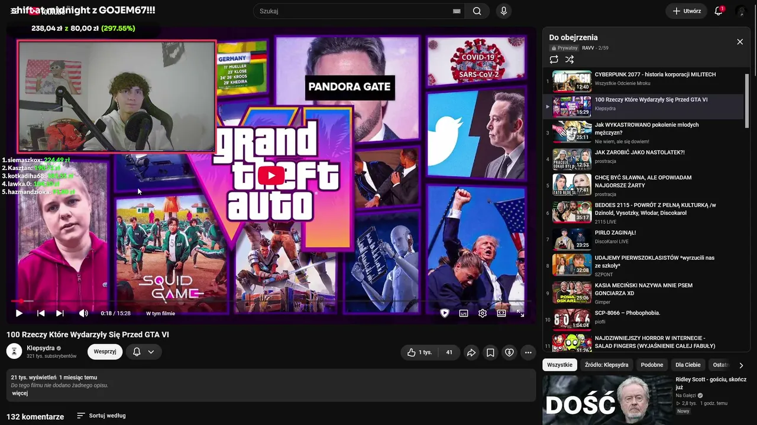Open the on-screen keyboard icon in search
The width and height of the screenshot is (757, 425).
pos(457,11)
